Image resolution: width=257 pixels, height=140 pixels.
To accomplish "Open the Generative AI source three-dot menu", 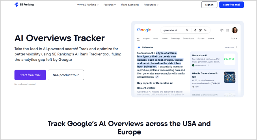I will coord(208,66).
